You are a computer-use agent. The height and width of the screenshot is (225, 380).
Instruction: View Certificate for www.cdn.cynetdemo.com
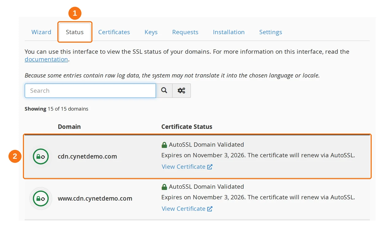click(x=187, y=209)
